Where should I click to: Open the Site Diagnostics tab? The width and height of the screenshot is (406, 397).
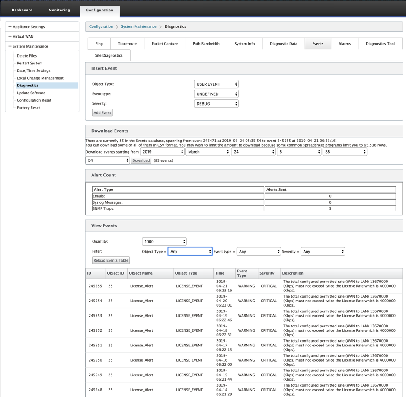click(x=109, y=55)
